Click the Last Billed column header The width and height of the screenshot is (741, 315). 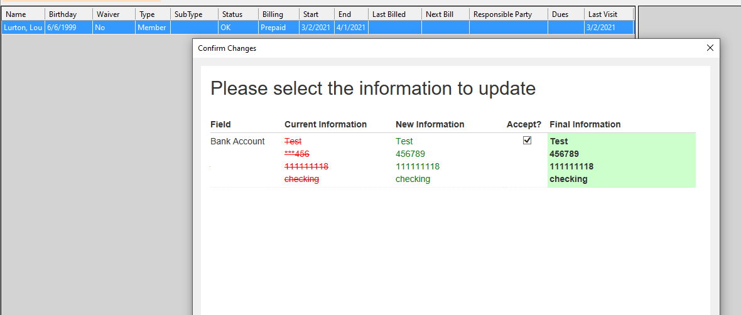tap(395, 14)
